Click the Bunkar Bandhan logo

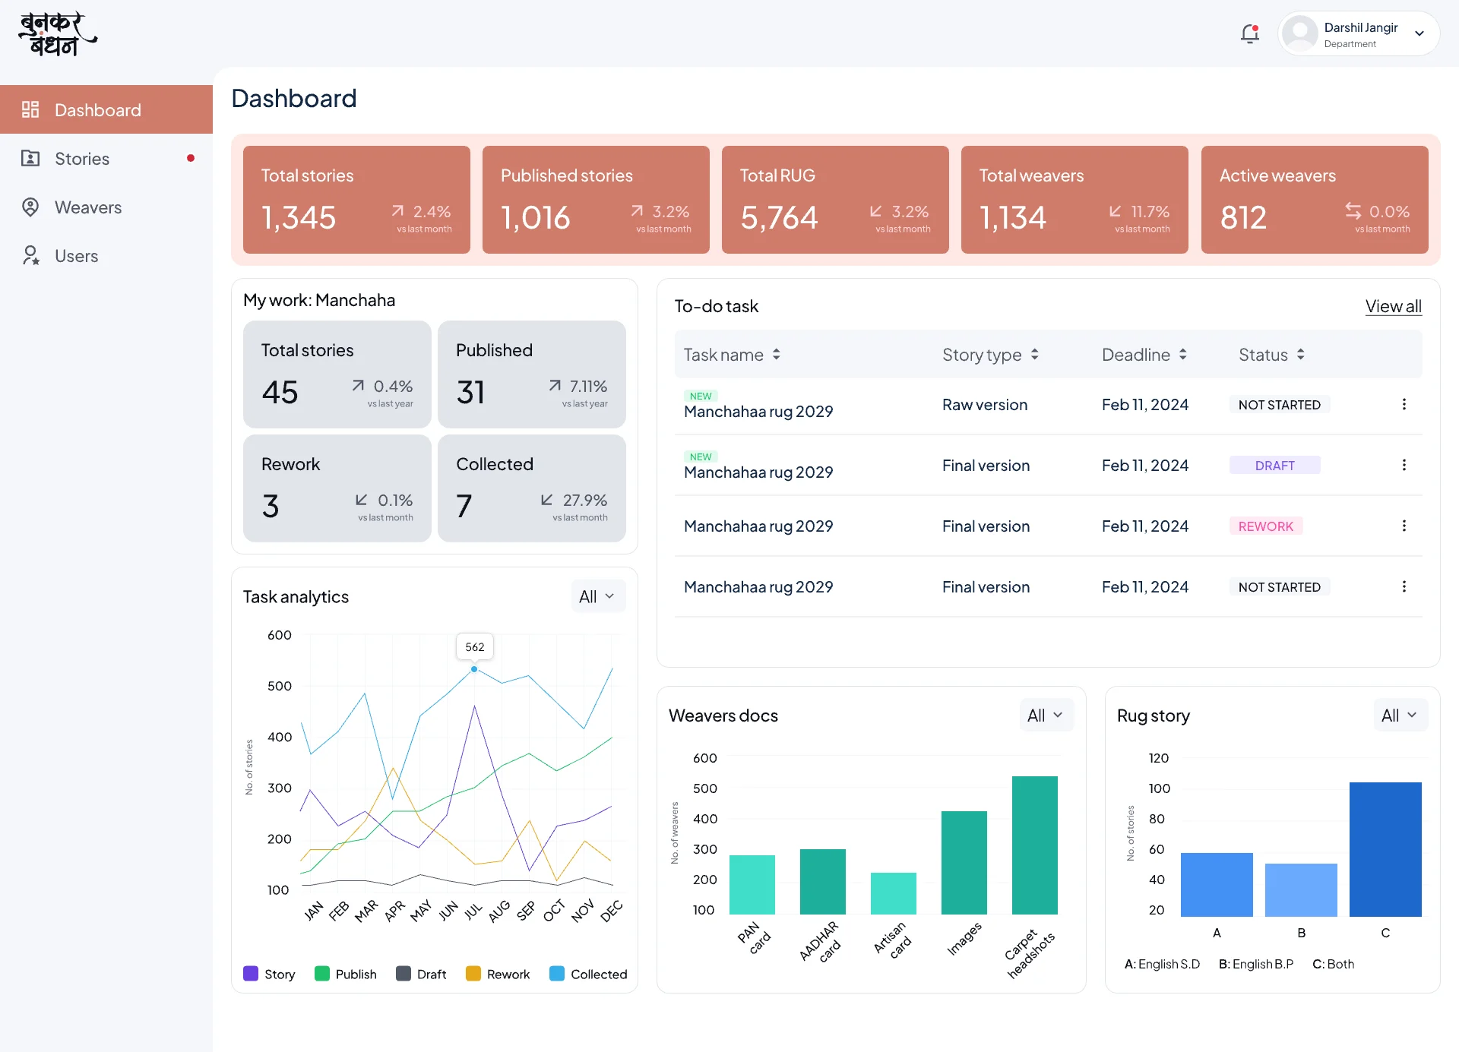[x=58, y=35]
